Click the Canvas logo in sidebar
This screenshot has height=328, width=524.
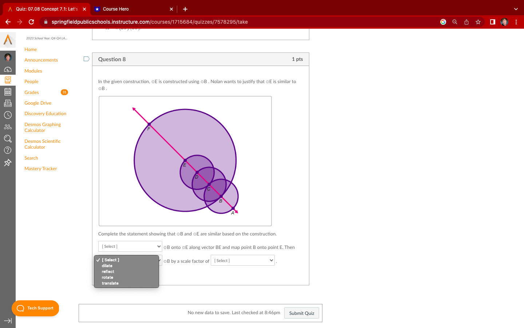(8, 39)
